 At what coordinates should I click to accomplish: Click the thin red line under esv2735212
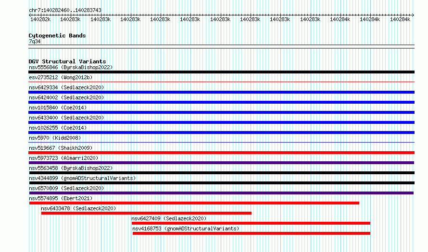pyautogui.click(x=221, y=82)
